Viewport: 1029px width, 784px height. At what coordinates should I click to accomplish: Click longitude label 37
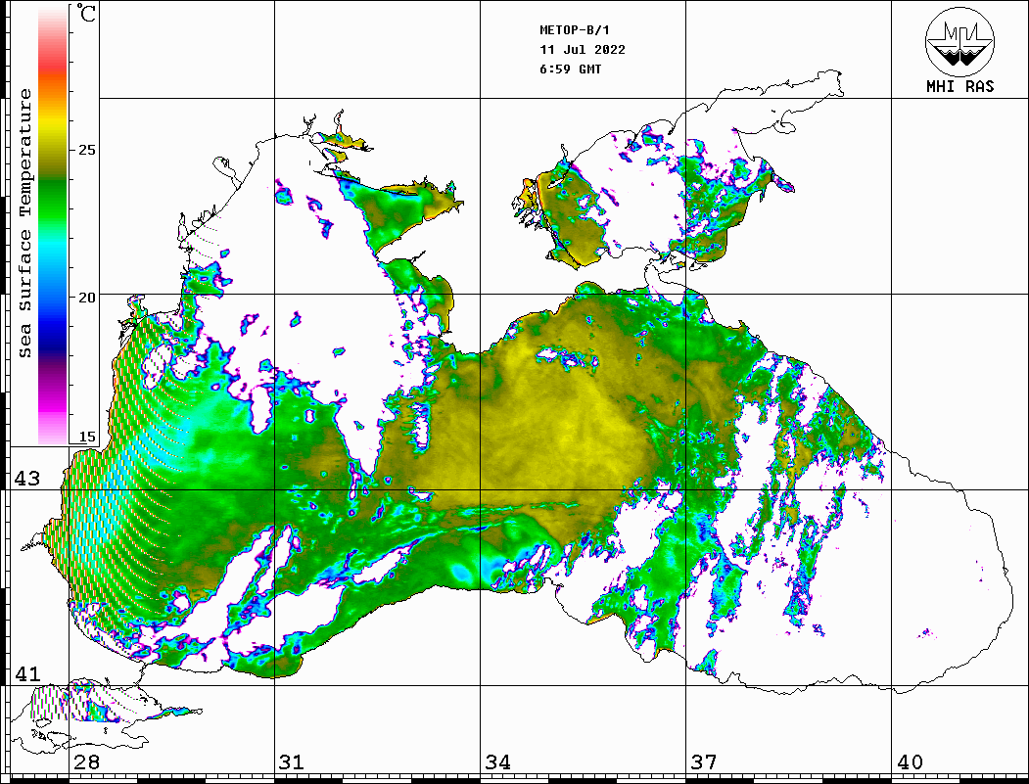[x=703, y=762]
